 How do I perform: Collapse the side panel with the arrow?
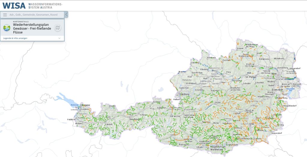[66, 14]
